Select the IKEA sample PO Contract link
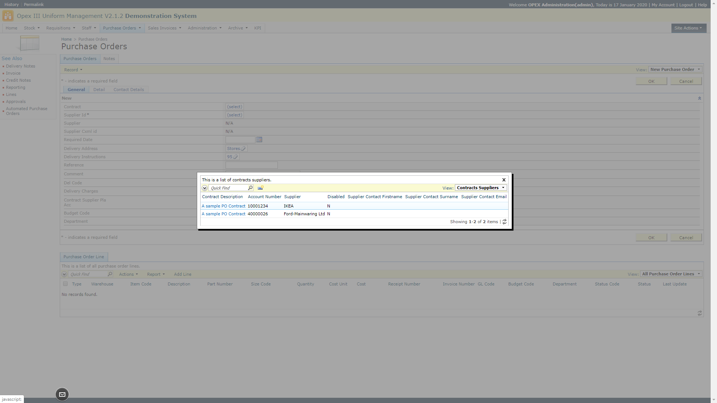This screenshot has width=717, height=403. tap(223, 206)
